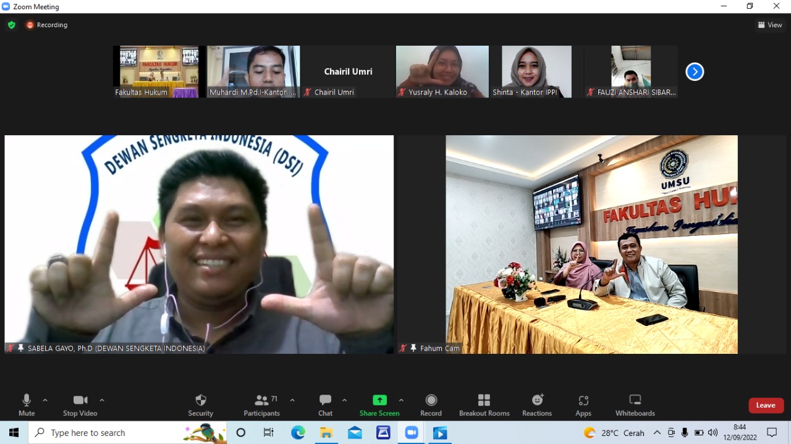Select Fakultas Hukum participant thumbnail
Viewport: 791px width, 444px height.
pyautogui.click(x=159, y=72)
